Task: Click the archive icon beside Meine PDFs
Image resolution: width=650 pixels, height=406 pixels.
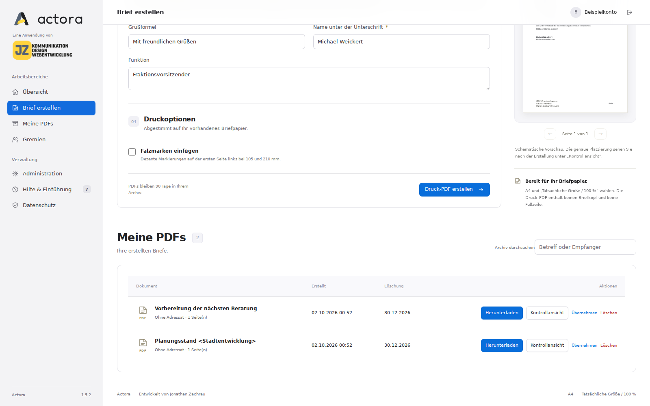Action: coord(15,124)
